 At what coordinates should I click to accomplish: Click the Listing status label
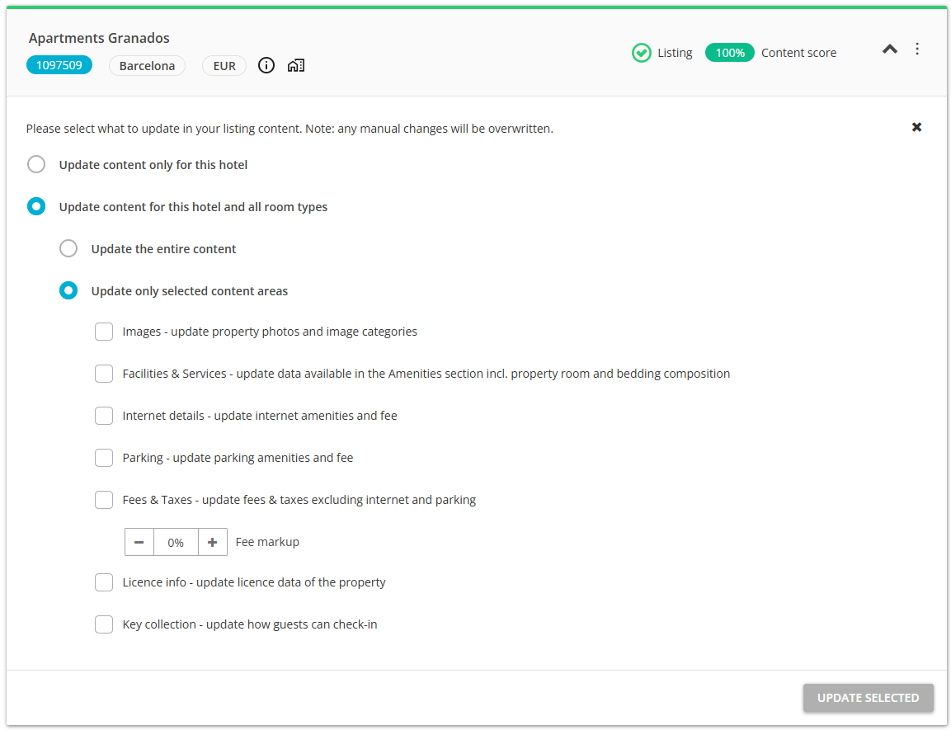point(675,53)
